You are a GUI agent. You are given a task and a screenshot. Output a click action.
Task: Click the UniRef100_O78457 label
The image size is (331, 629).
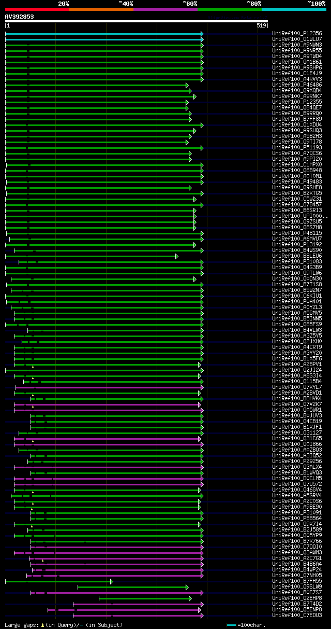297,204
